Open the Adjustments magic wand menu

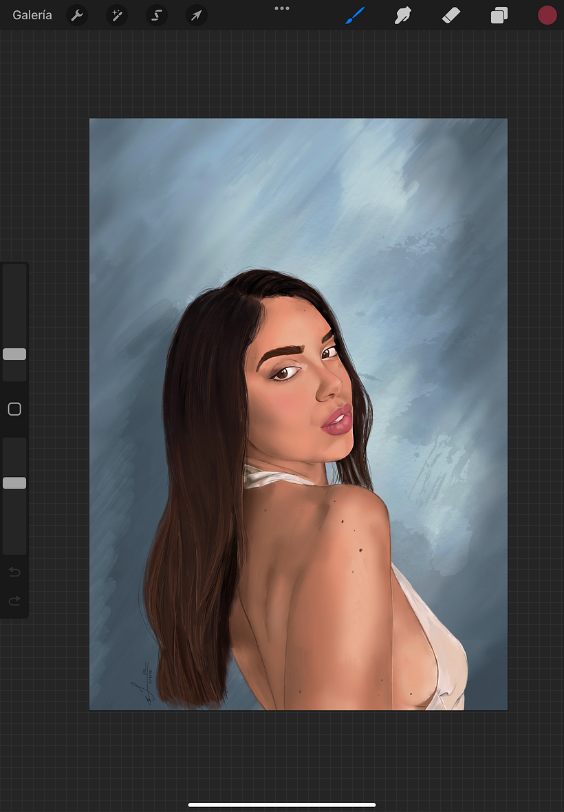117,16
